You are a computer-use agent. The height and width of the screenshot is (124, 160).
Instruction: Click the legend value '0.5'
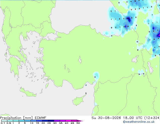coord(9,123)
